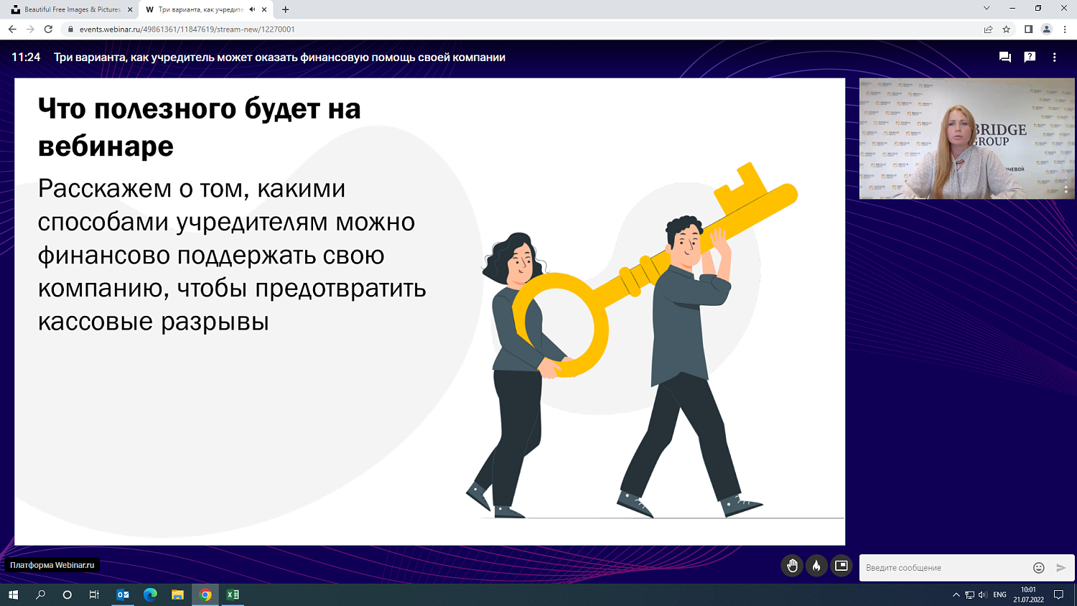Toggle picture-in-picture mode icon near chat
The width and height of the screenshot is (1077, 606).
(x=841, y=567)
